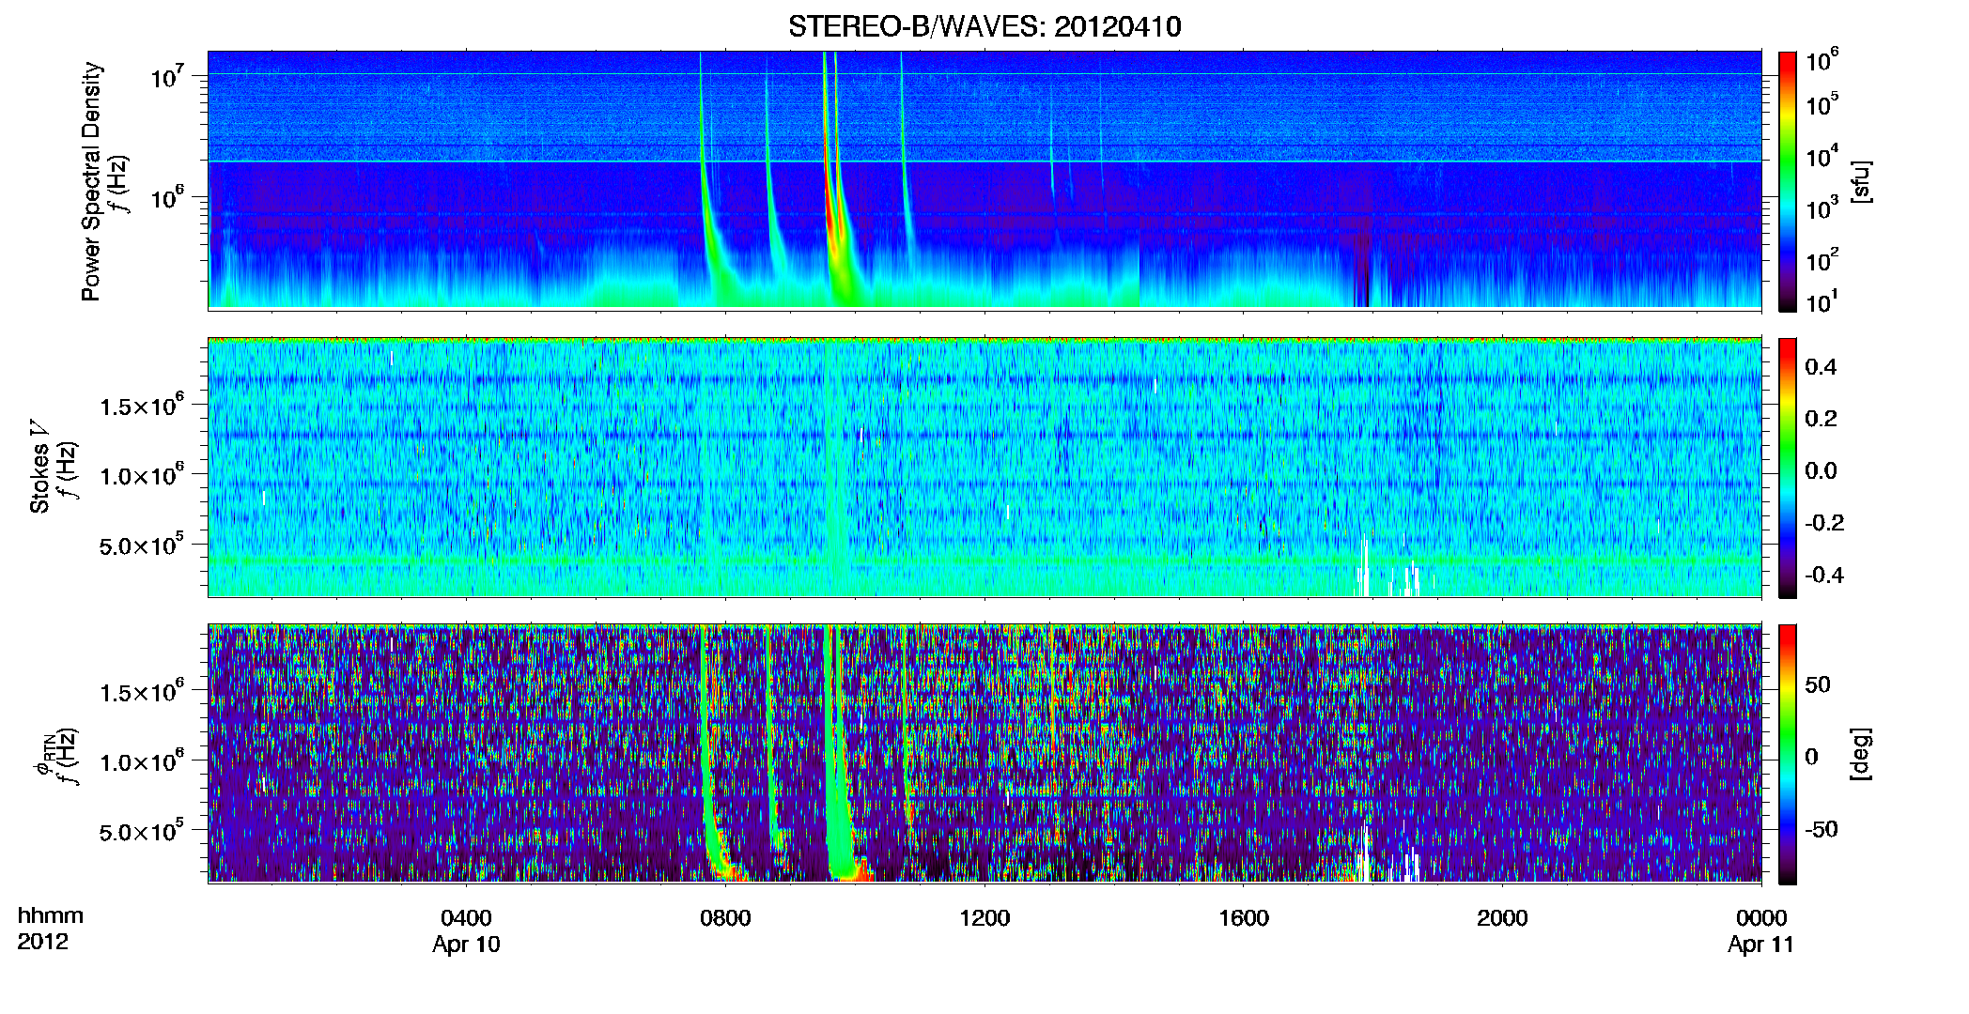Click the 0.4 value on Stokes color bar
1969x1014 pixels.
pos(1821,367)
